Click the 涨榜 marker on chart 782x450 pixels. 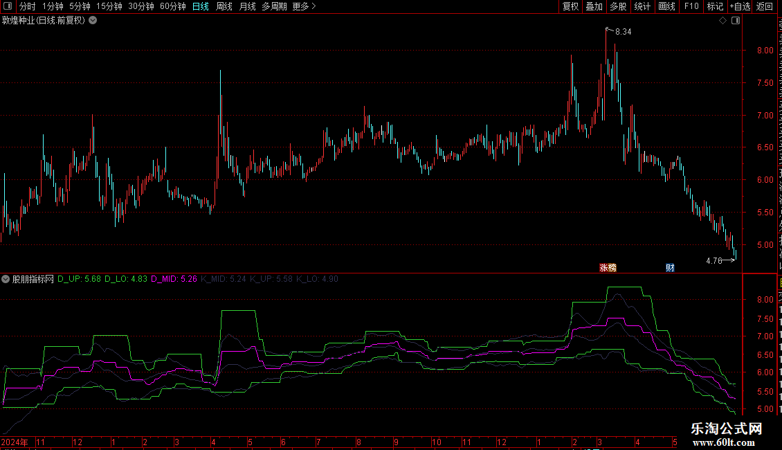click(x=608, y=268)
